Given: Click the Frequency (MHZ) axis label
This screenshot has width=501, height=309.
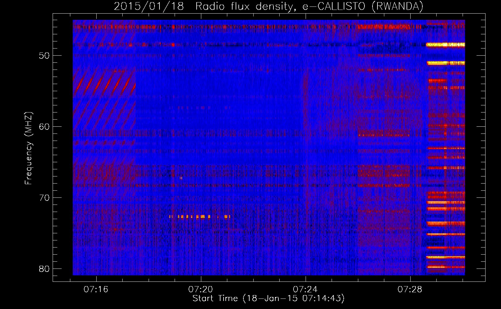Looking at the screenshot, I should (28, 148).
